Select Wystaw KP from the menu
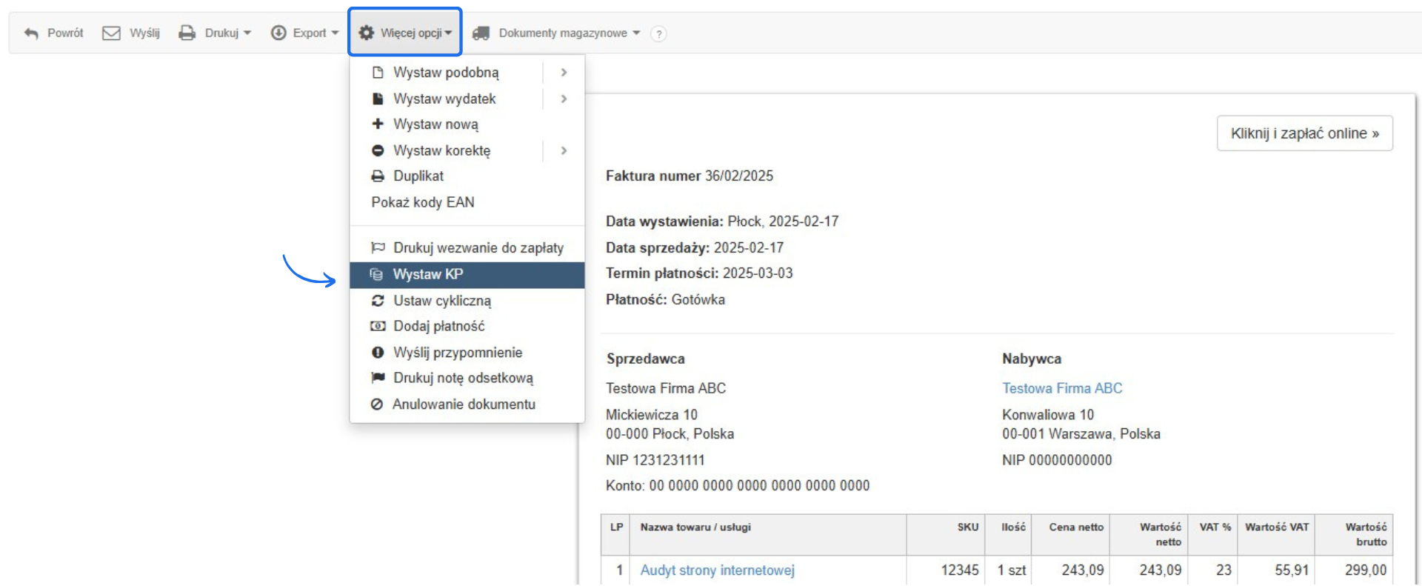 click(x=428, y=275)
